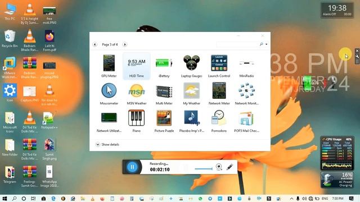
Task: Open the volume tray icon
Action: pyautogui.click(x=304, y=199)
